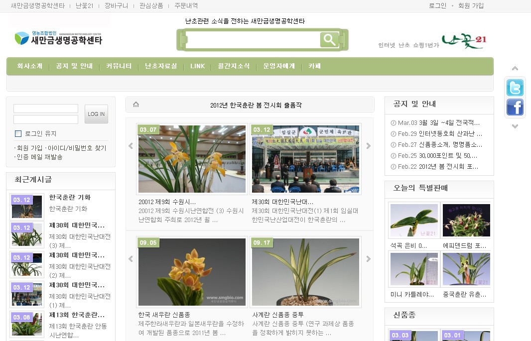Open the 장바구니 top link
The width and height of the screenshot is (531, 341).
coord(116,6)
